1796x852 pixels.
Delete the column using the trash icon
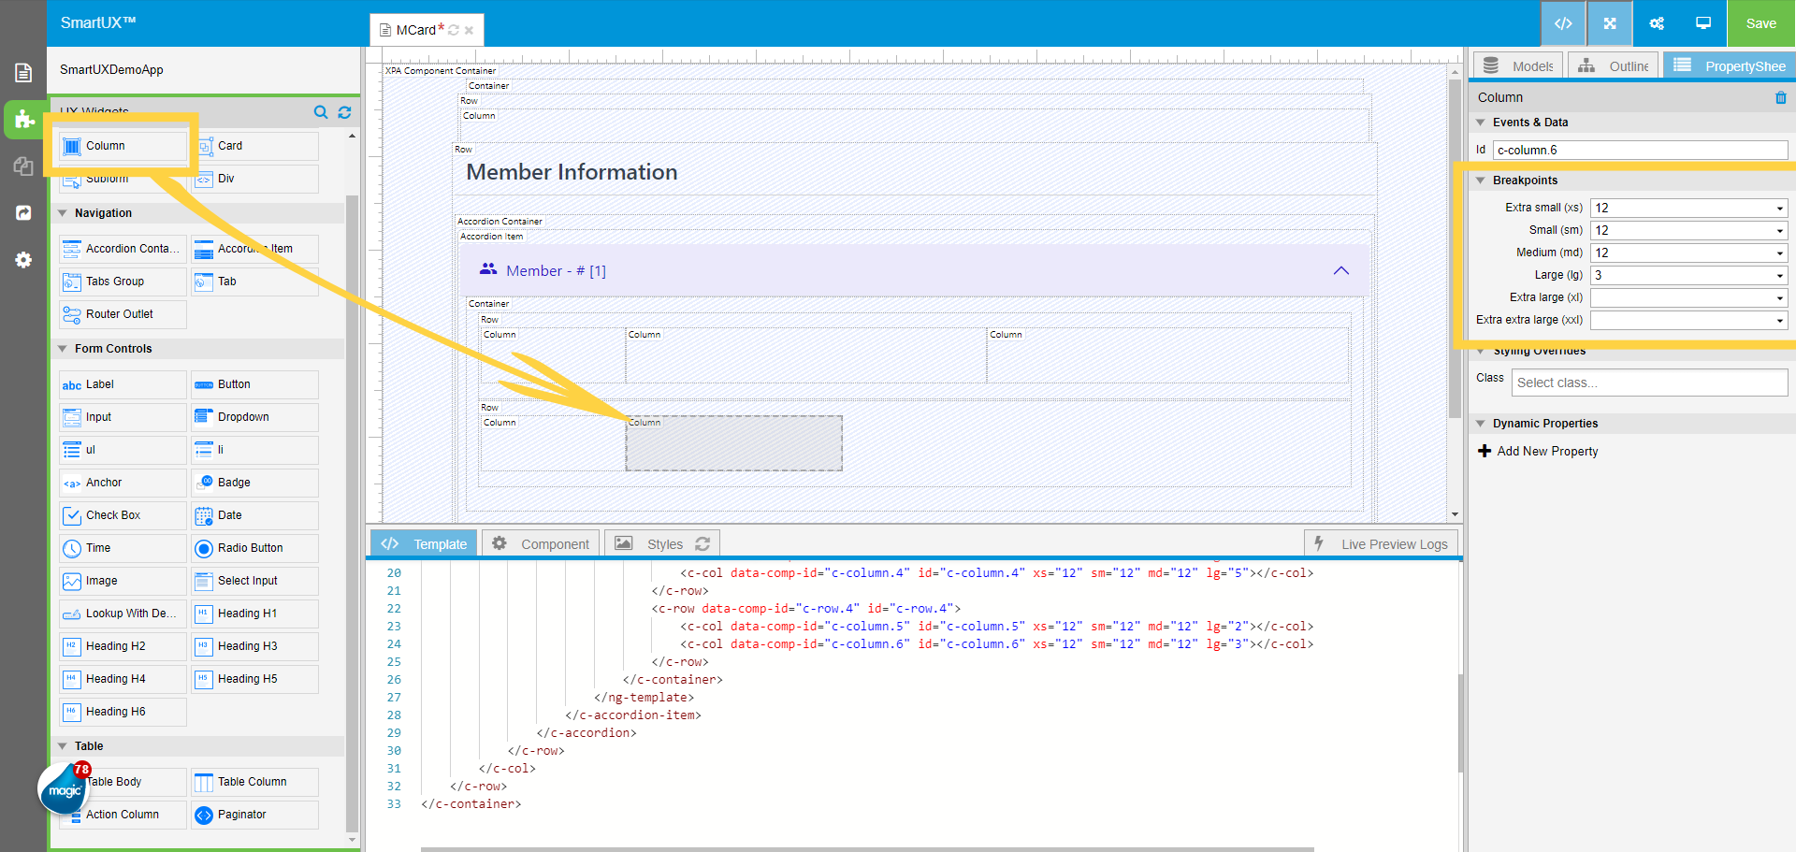point(1780,97)
